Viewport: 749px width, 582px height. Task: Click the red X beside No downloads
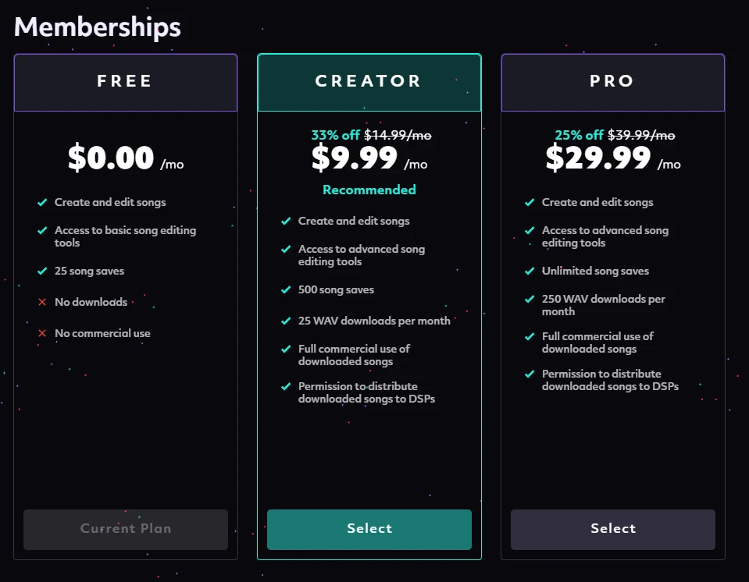pos(42,302)
